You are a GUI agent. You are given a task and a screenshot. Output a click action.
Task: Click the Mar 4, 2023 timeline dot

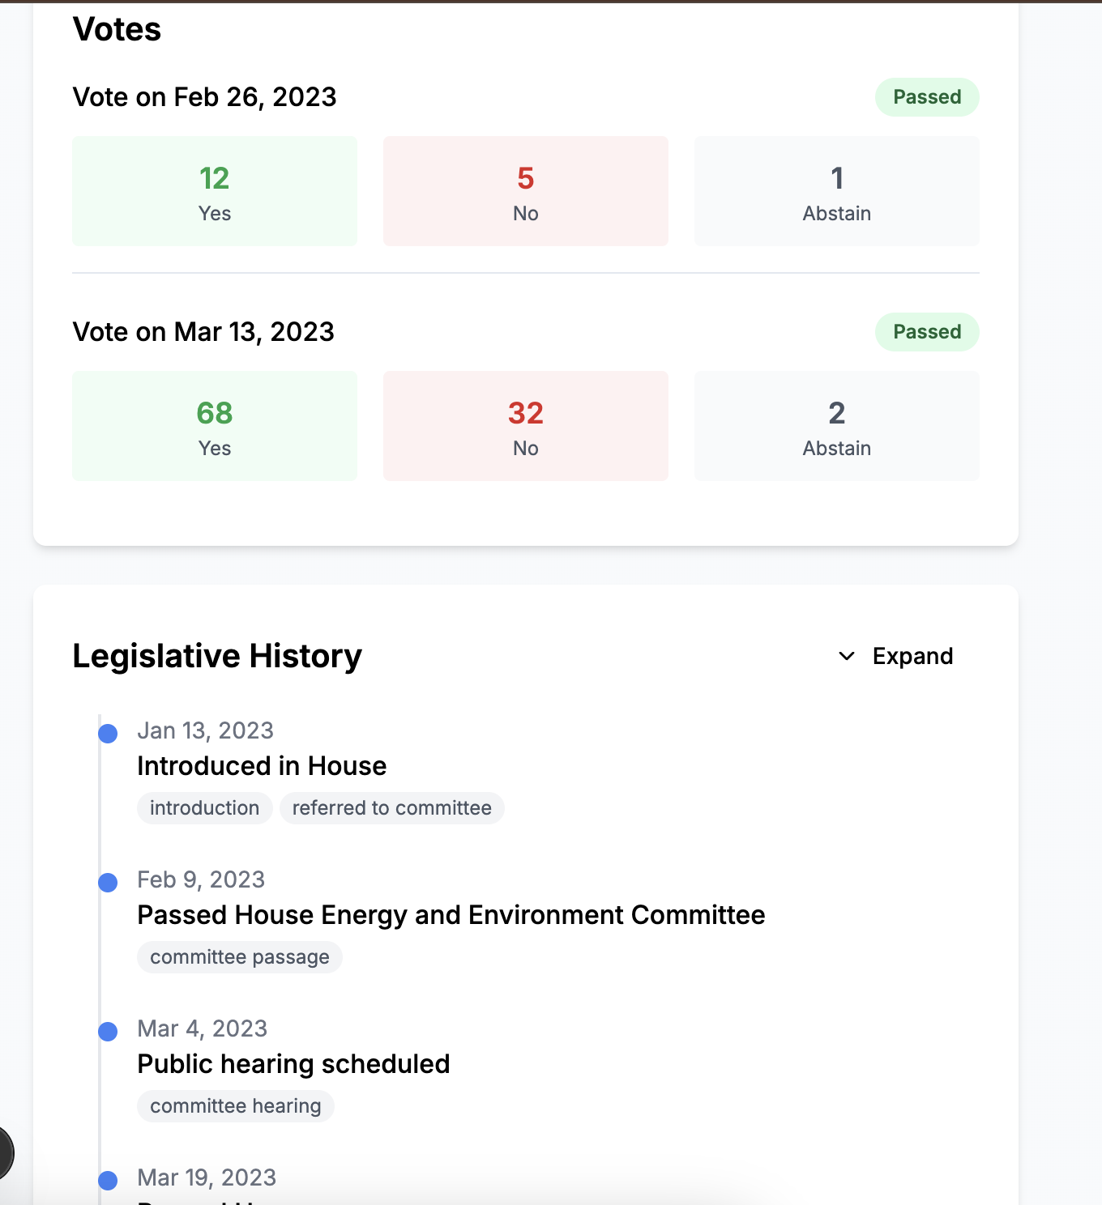(108, 1032)
